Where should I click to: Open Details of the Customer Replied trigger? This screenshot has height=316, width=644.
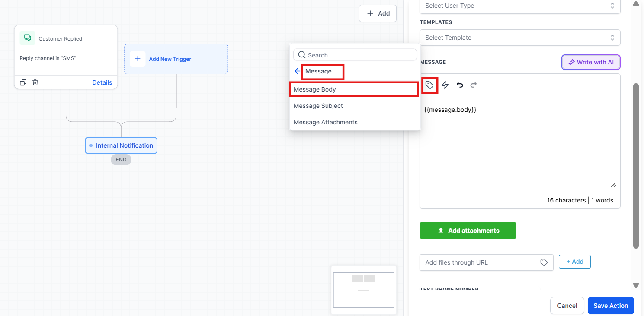102,82
